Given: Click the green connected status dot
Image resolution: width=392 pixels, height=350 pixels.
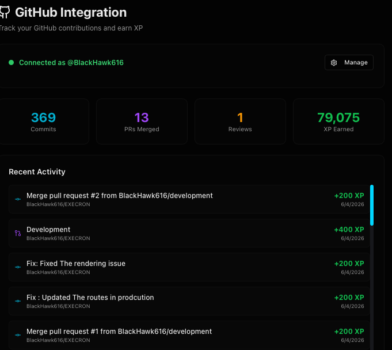Looking at the screenshot, I should pos(12,63).
